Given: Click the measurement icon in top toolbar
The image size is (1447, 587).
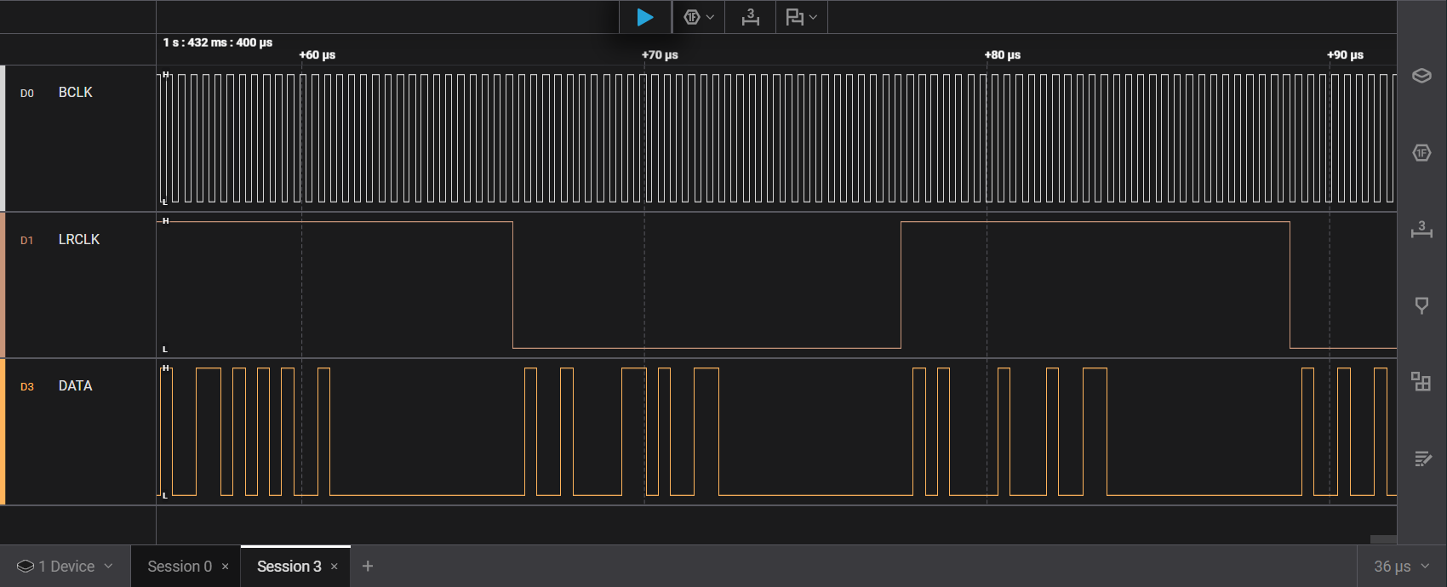Looking at the screenshot, I should (x=750, y=17).
